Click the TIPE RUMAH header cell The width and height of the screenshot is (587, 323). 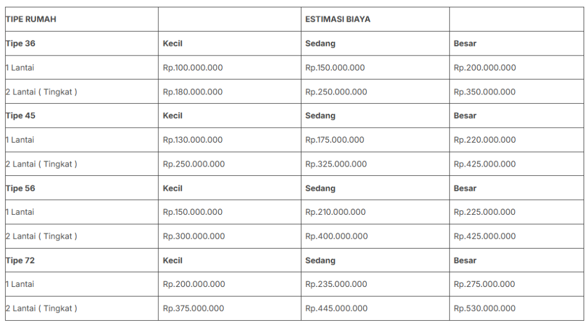click(31, 19)
